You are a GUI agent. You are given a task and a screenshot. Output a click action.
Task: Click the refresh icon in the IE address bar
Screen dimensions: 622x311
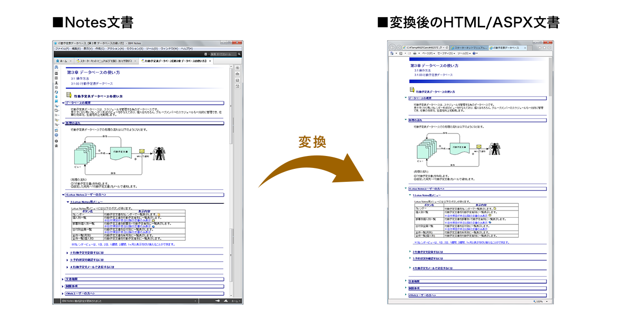click(x=446, y=46)
